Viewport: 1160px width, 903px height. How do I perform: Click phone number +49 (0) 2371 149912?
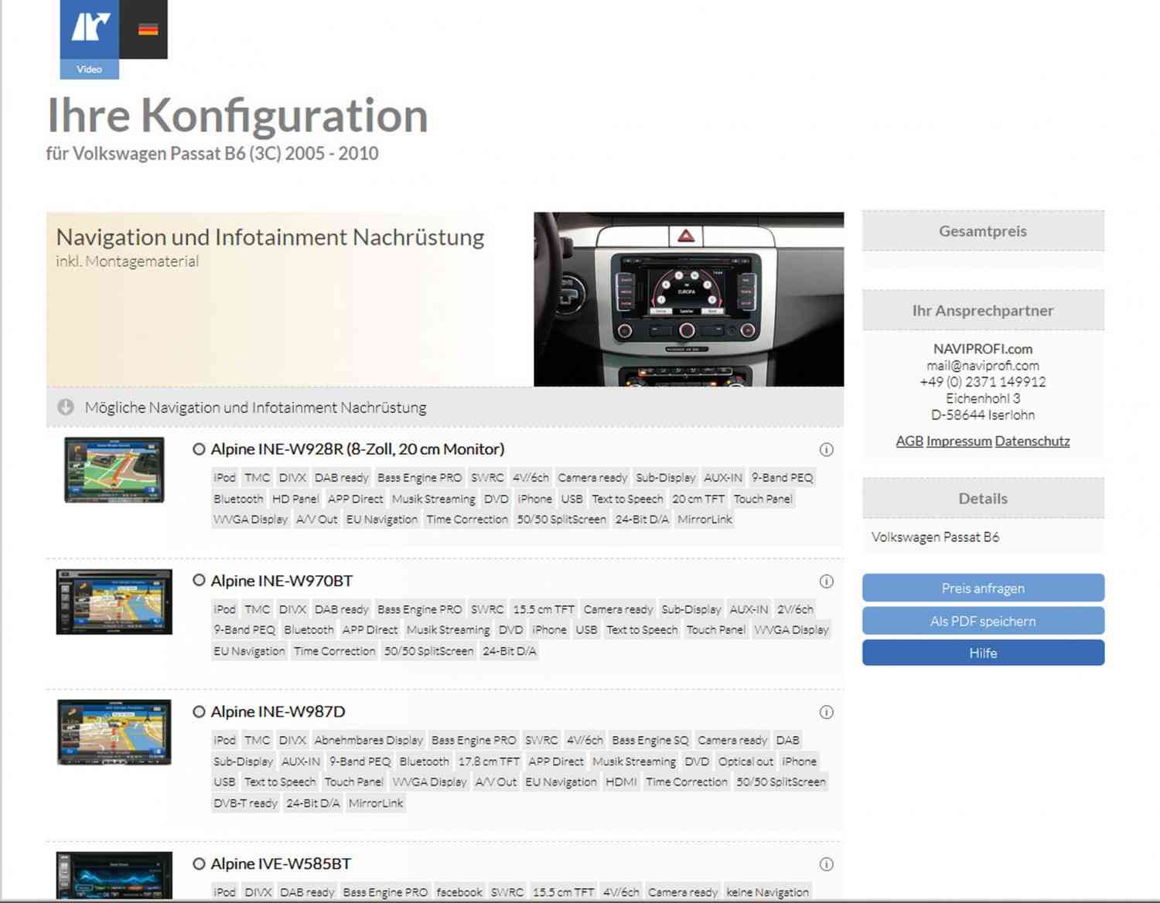pos(983,381)
